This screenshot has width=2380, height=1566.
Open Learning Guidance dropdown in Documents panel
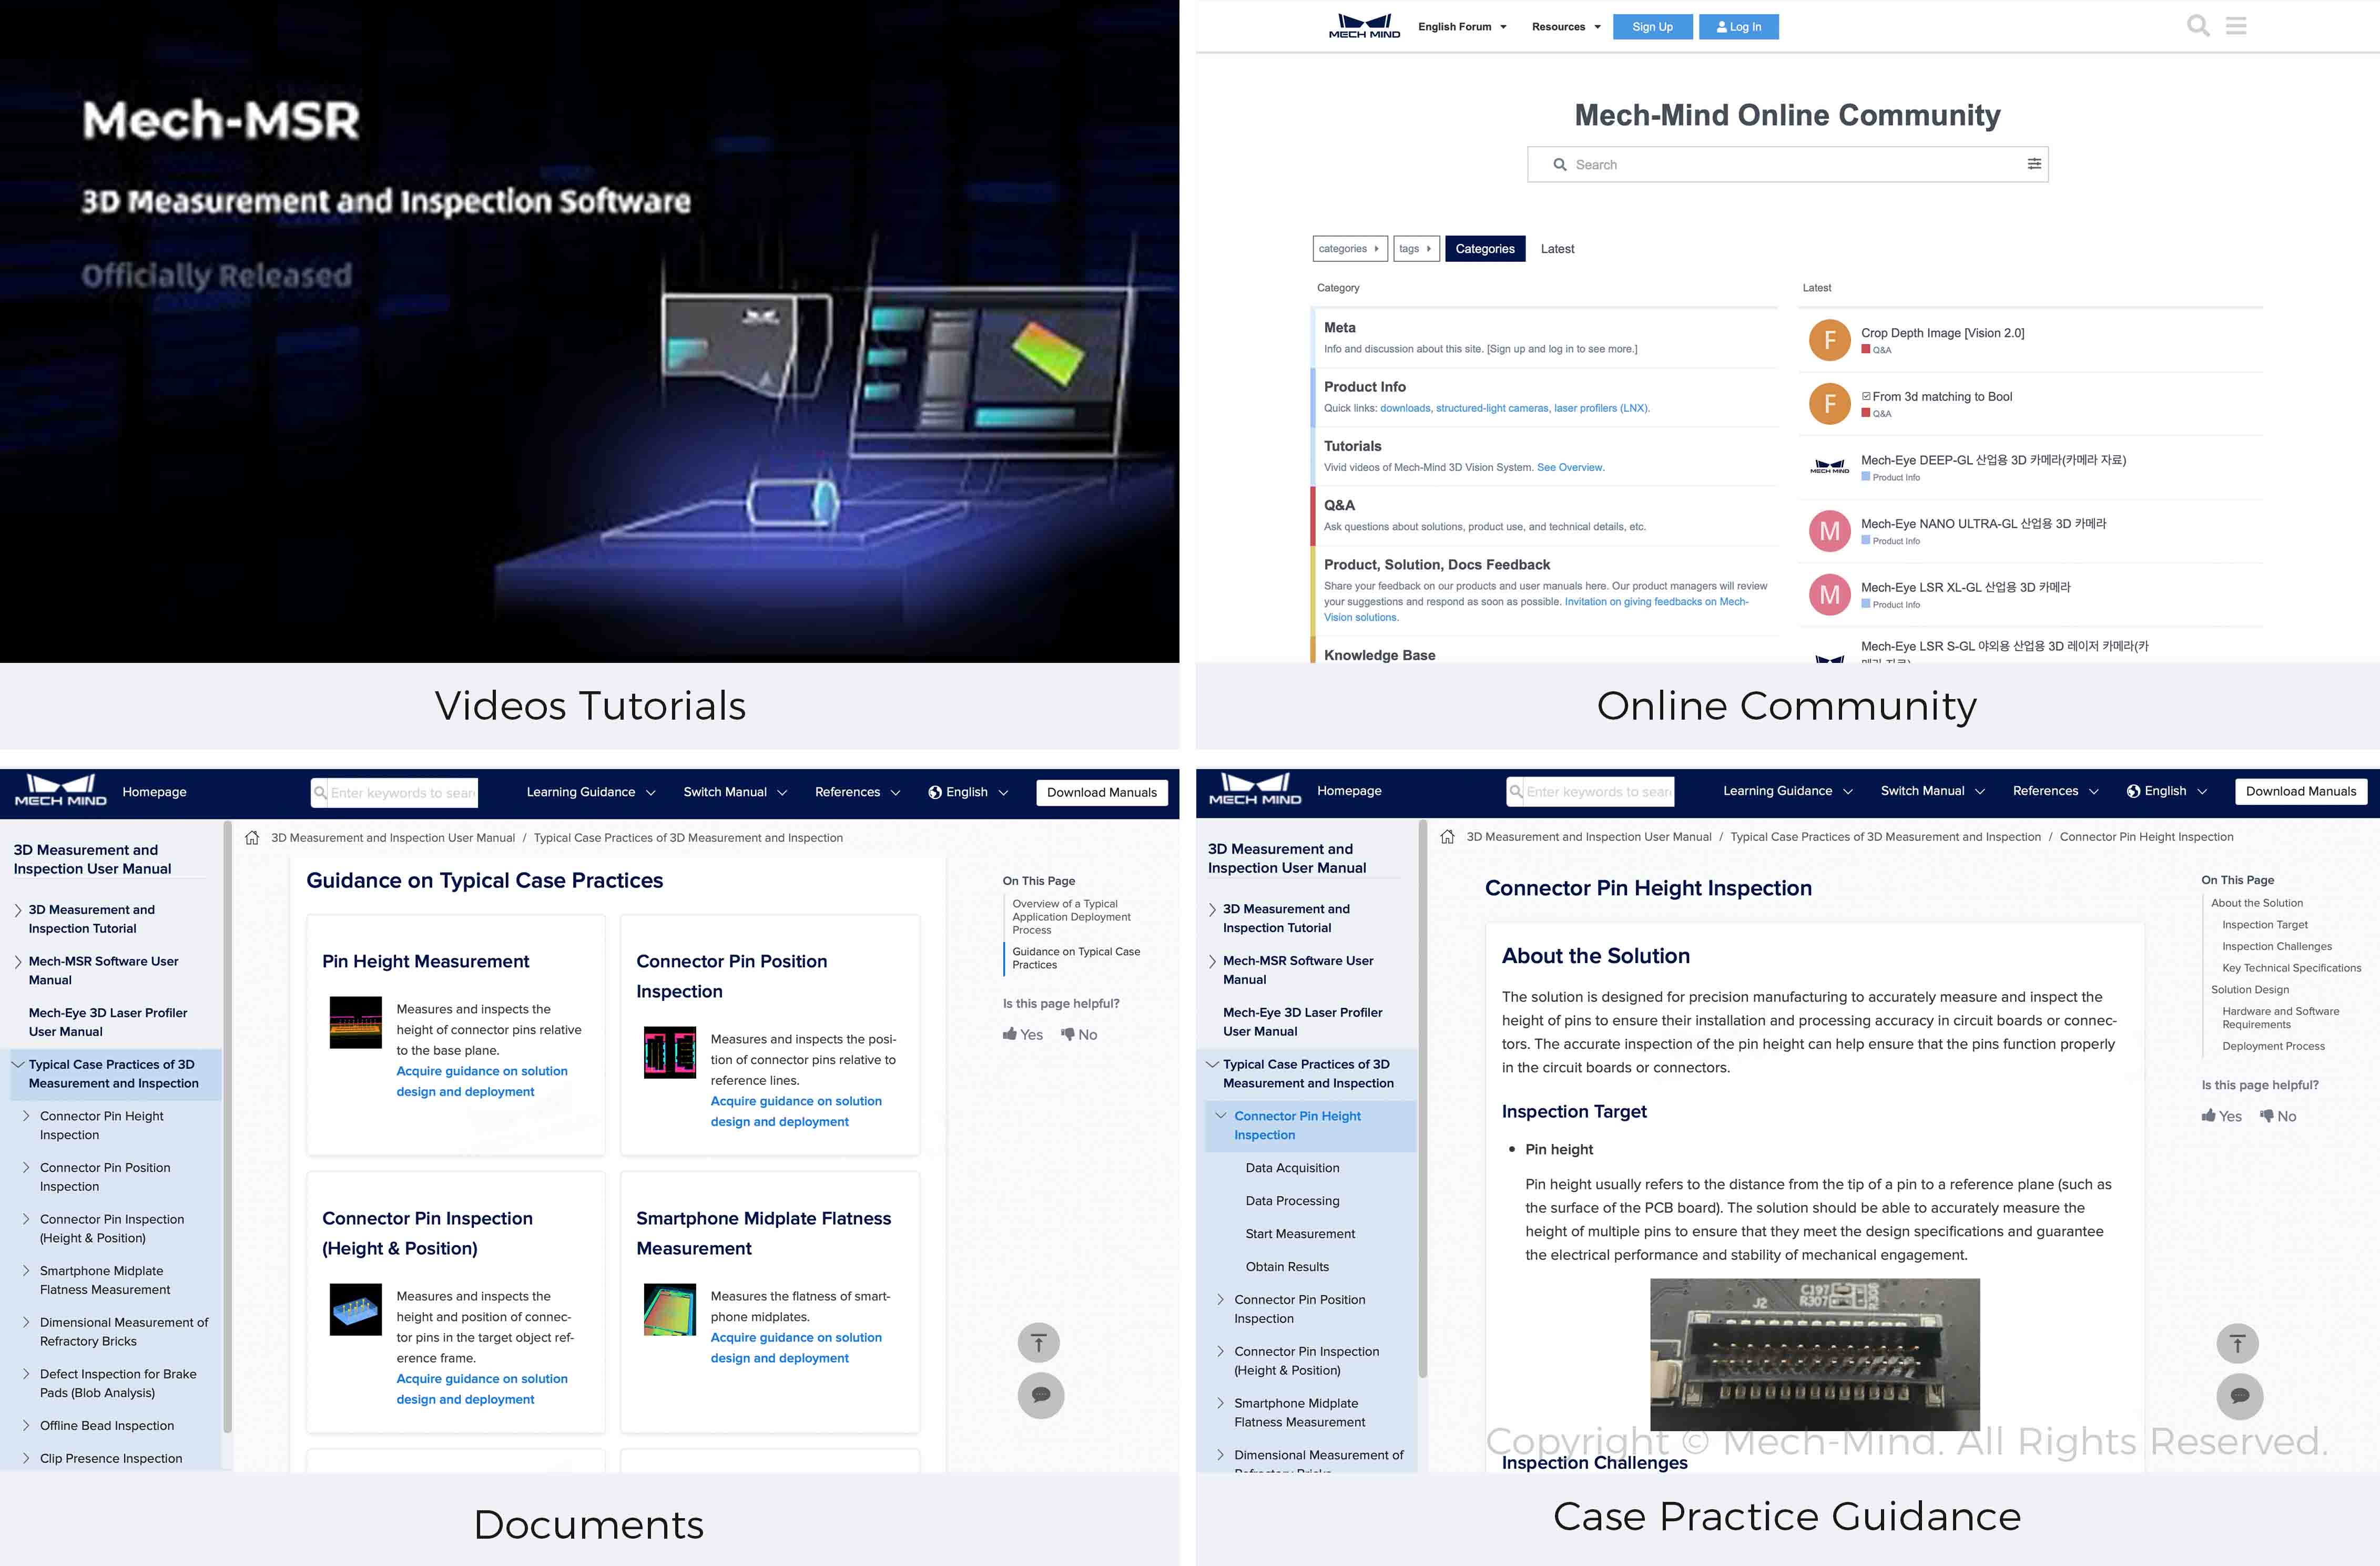pos(591,793)
